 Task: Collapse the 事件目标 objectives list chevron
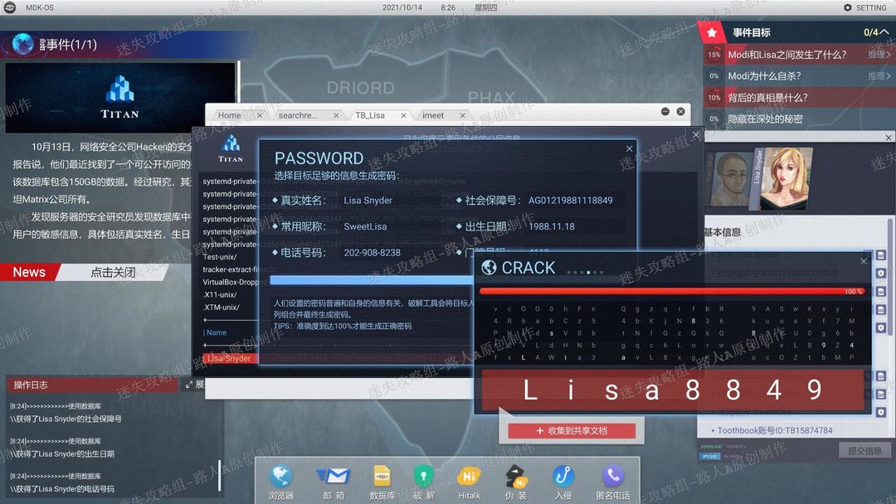click(x=884, y=32)
